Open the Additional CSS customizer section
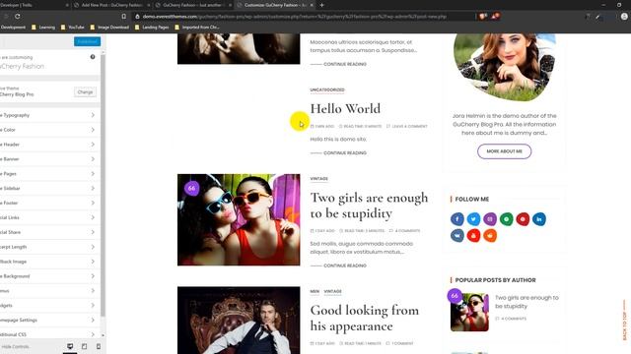Screen dimensions: 631x354 coord(50,334)
